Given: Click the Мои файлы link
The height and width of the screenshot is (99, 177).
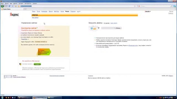Looking at the screenshot, I should pyautogui.click(x=35, y=18).
